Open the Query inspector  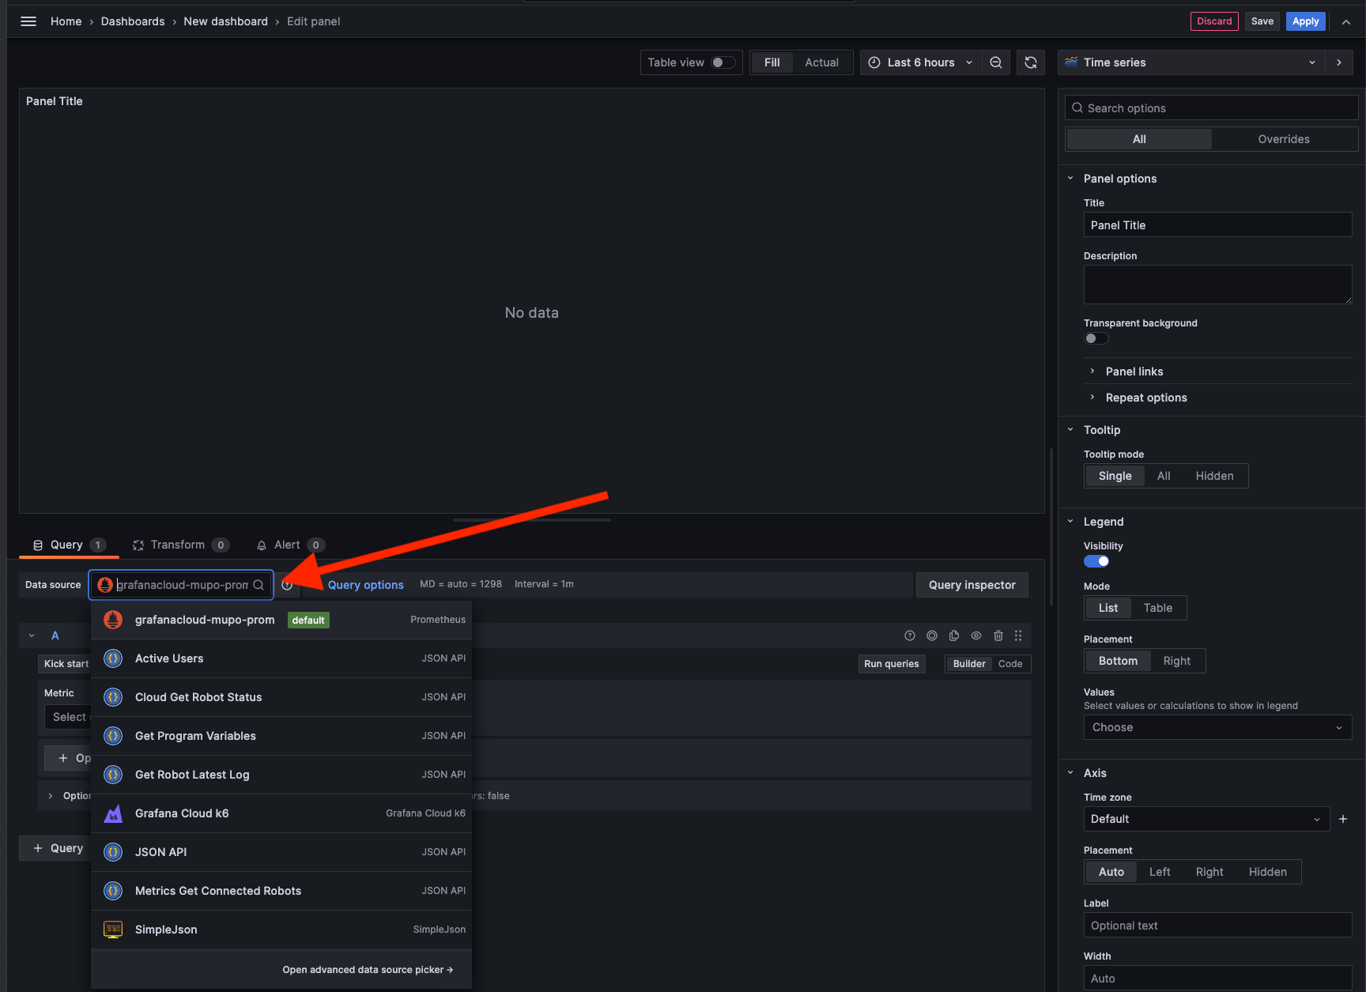coord(972,585)
